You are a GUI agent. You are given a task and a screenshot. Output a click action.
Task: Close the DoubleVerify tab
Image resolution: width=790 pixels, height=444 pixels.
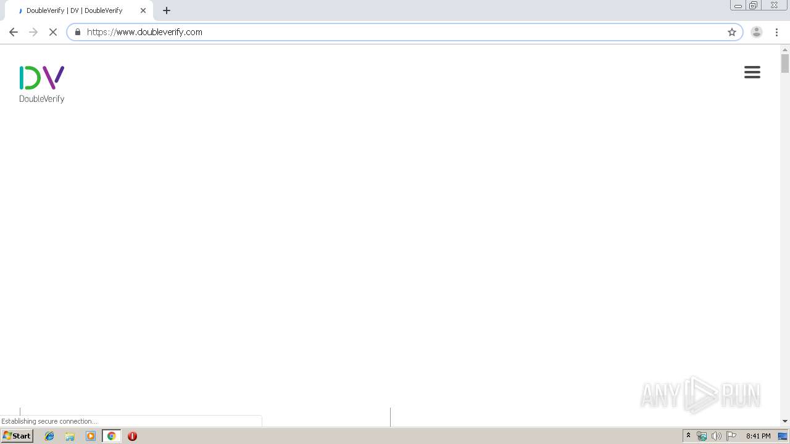click(143, 10)
